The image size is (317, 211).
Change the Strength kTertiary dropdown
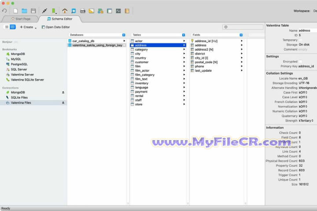[x=306, y=120]
